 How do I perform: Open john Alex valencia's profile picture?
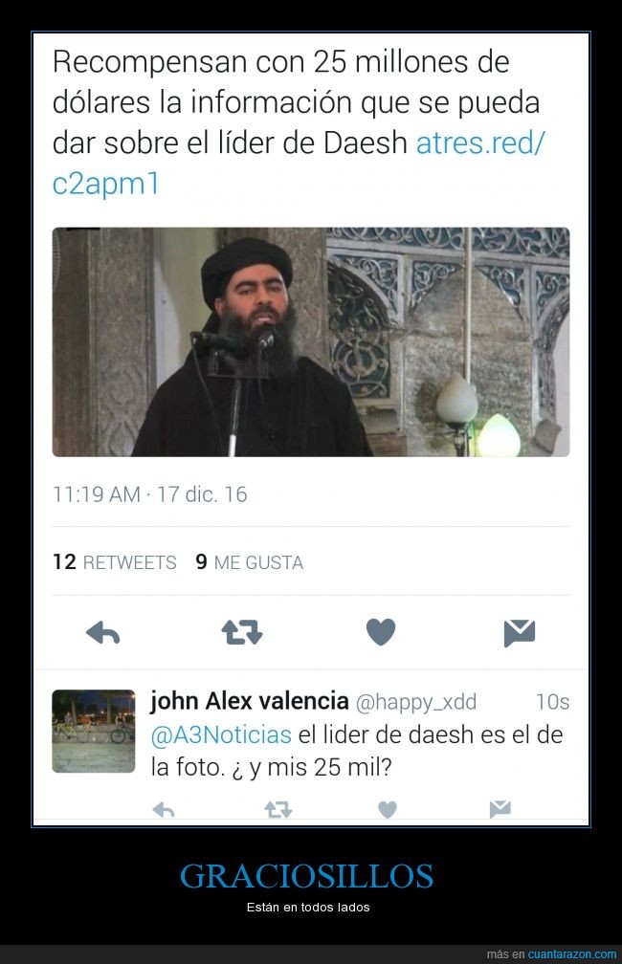point(94,731)
